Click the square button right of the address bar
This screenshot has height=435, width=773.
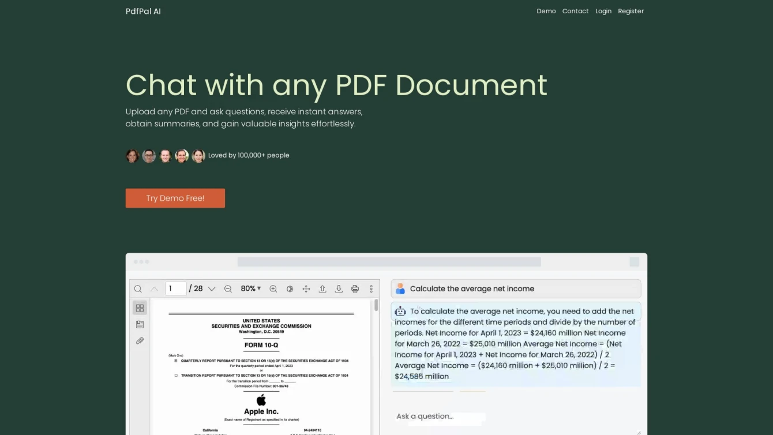[x=635, y=262]
